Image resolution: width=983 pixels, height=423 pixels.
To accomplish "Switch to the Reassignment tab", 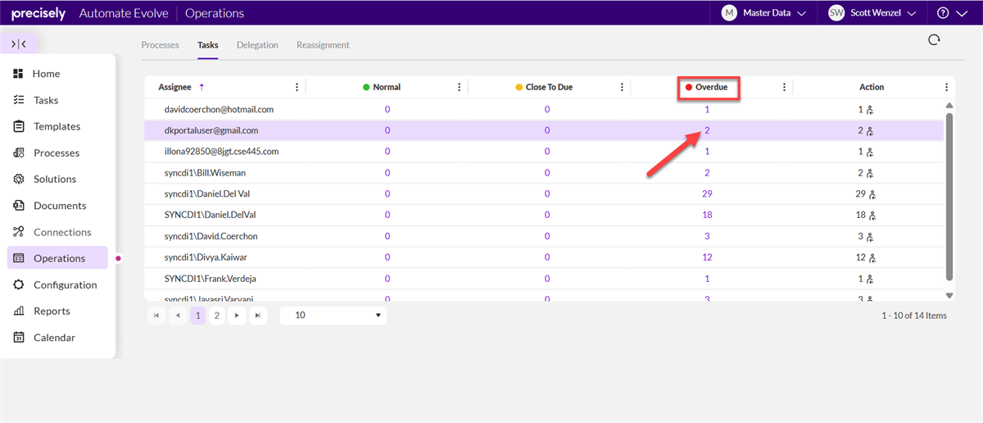I will tap(323, 45).
